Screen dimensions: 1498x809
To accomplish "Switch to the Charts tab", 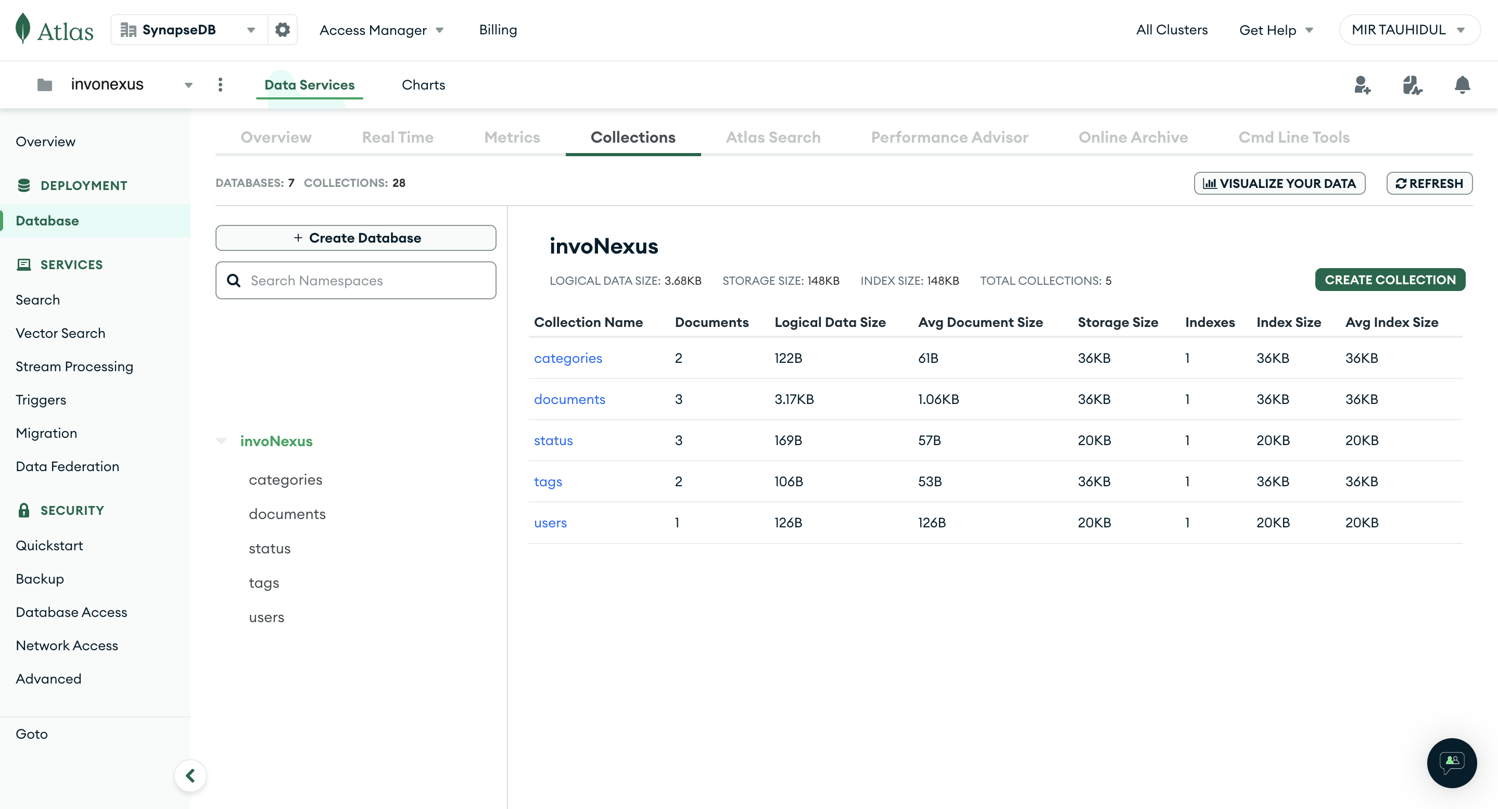I will (423, 85).
